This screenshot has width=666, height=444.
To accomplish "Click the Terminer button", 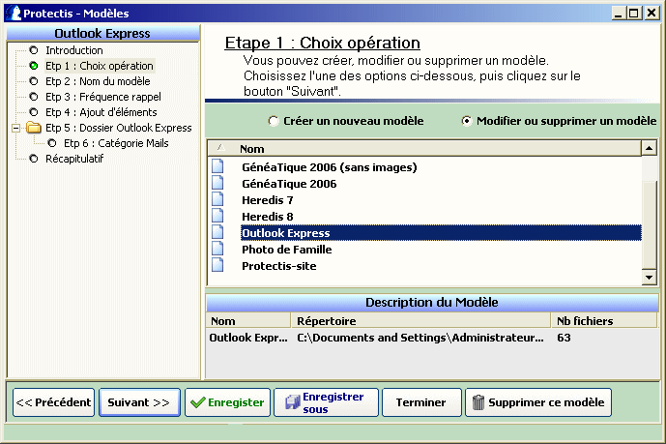I will 421,402.
